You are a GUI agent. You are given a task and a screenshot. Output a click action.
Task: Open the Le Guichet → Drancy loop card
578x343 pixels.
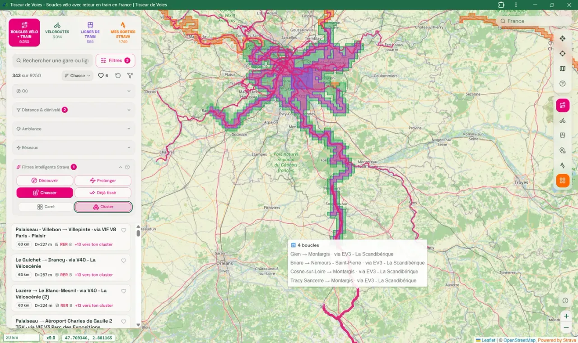click(71, 267)
